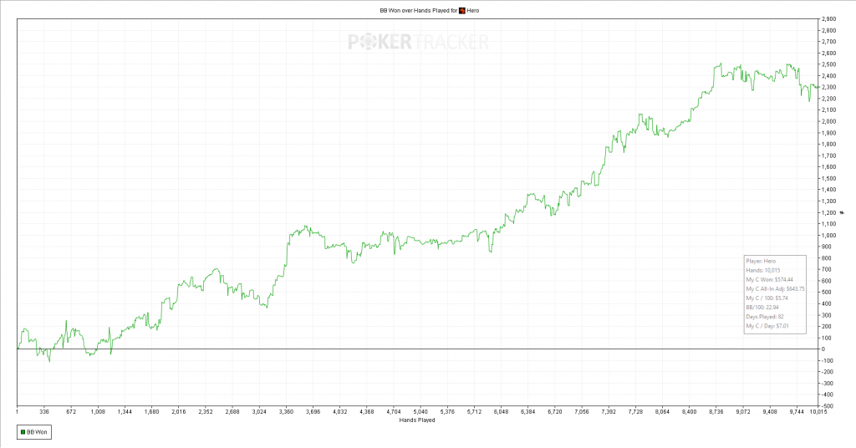The image size is (856, 448).
Task: Click y-axis label -500
Action: pos(828,406)
